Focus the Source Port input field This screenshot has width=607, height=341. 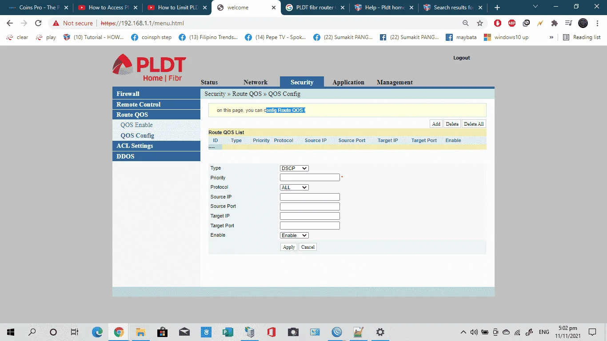(x=310, y=206)
